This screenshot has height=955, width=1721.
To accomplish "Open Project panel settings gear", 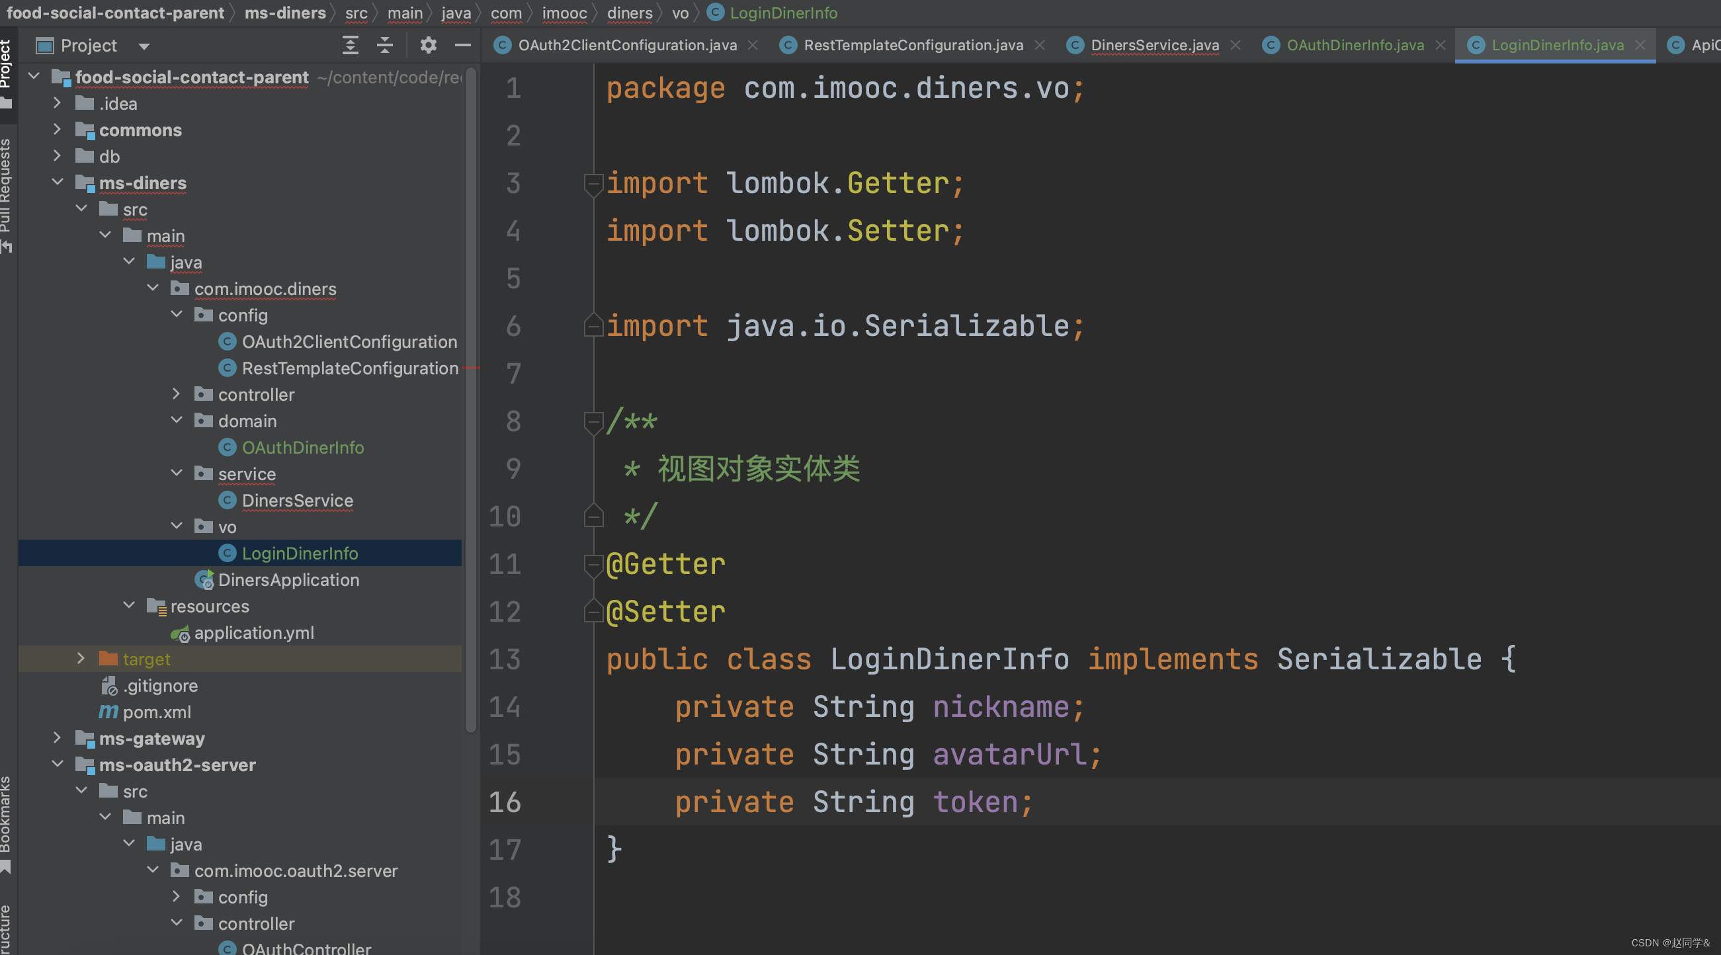I will pyautogui.click(x=428, y=46).
